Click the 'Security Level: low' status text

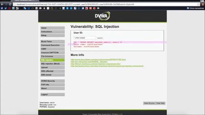coord(48,105)
